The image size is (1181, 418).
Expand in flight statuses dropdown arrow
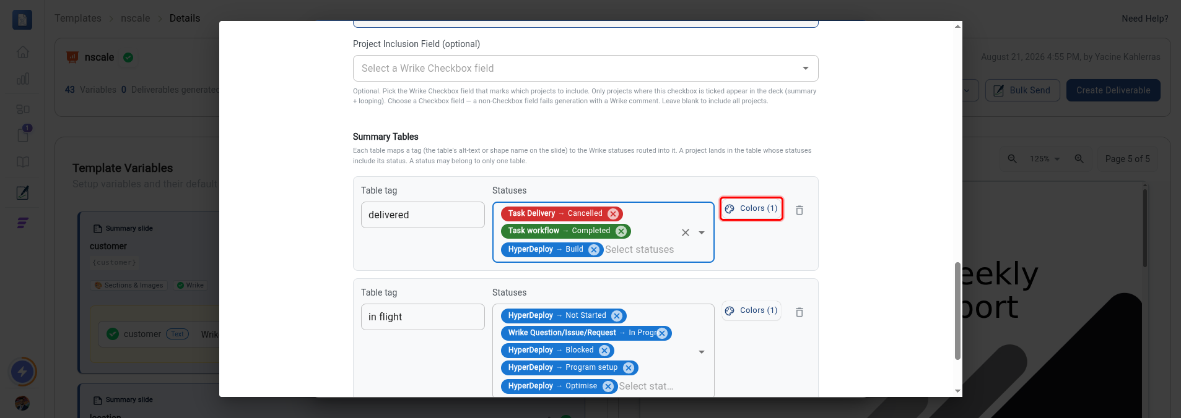click(702, 352)
